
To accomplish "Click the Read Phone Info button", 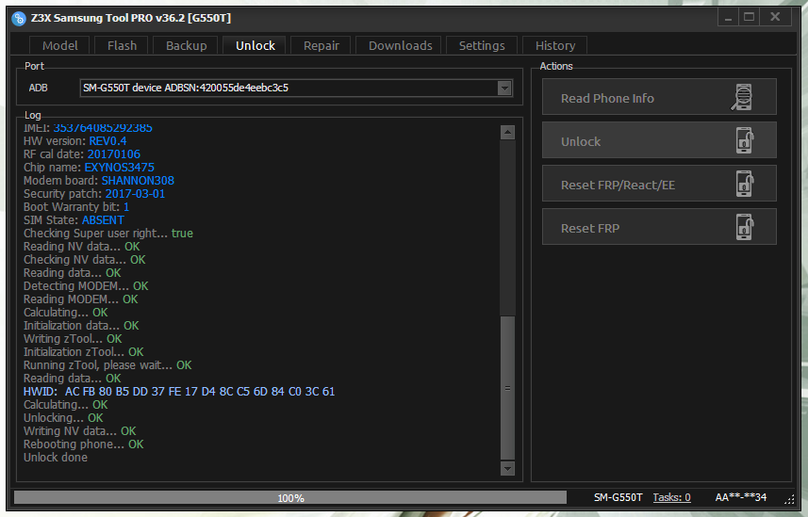I will click(659, 97).
